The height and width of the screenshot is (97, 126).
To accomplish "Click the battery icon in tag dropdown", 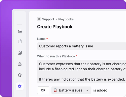I will [55, 90].
